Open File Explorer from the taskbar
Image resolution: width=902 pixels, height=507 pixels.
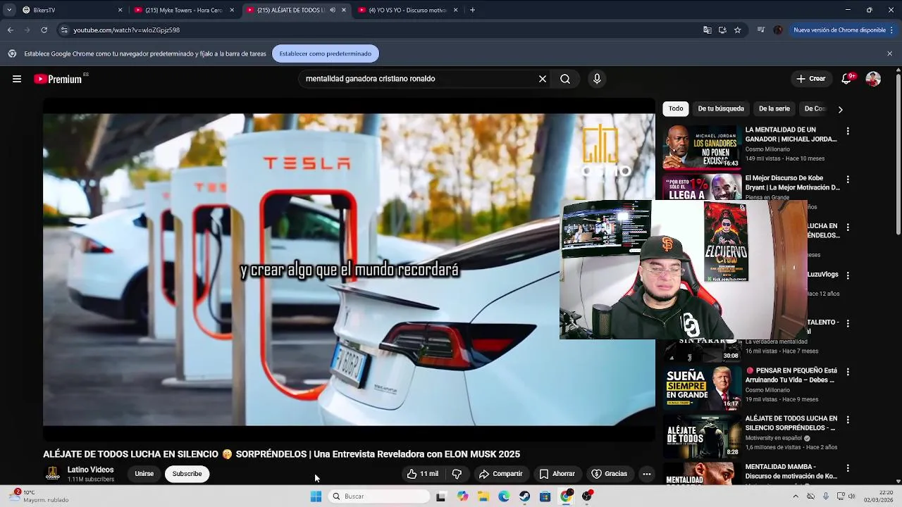(x=483, y=496)
